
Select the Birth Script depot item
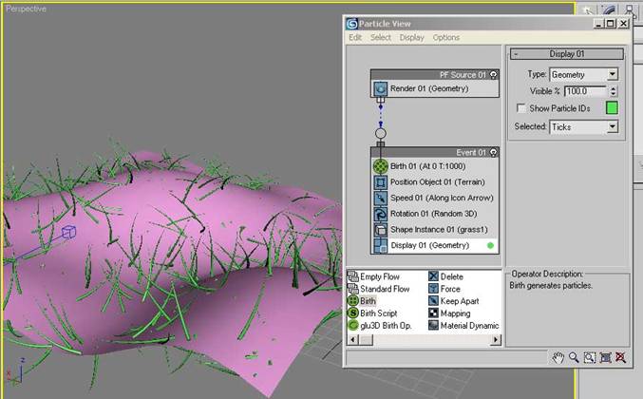click(x=353, y=313)
